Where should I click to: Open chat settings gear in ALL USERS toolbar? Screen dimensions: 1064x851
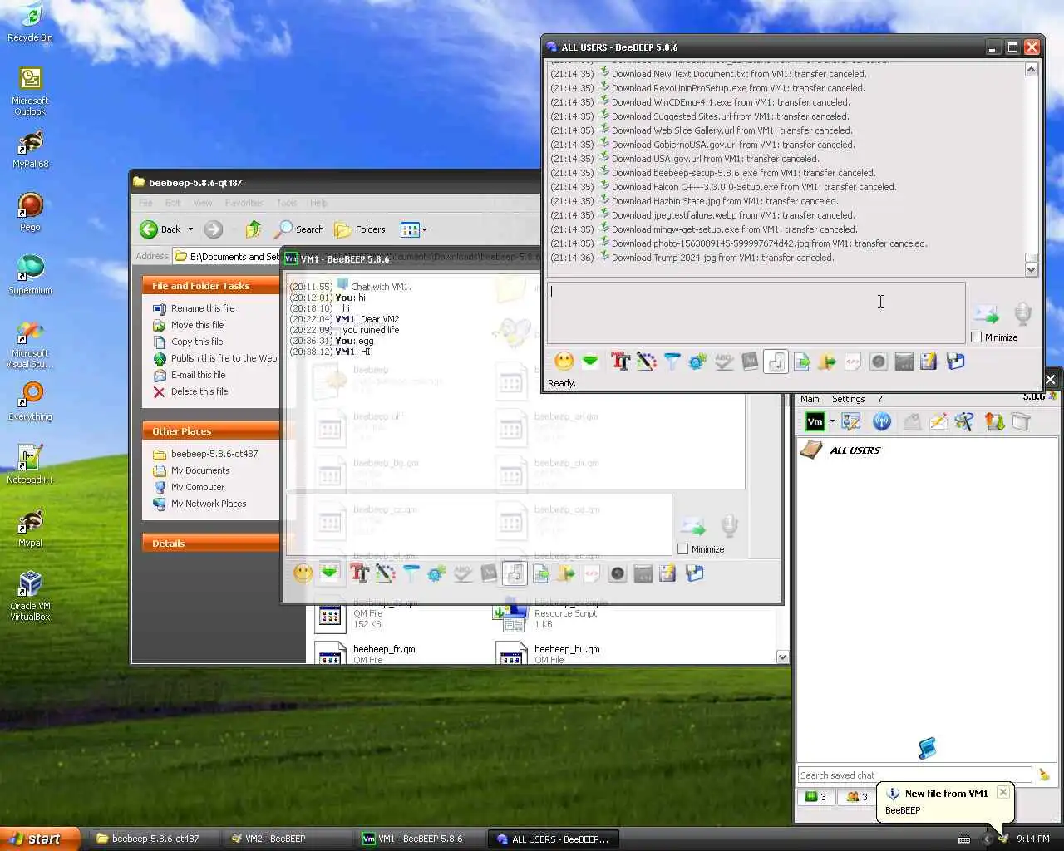(697, 362)
